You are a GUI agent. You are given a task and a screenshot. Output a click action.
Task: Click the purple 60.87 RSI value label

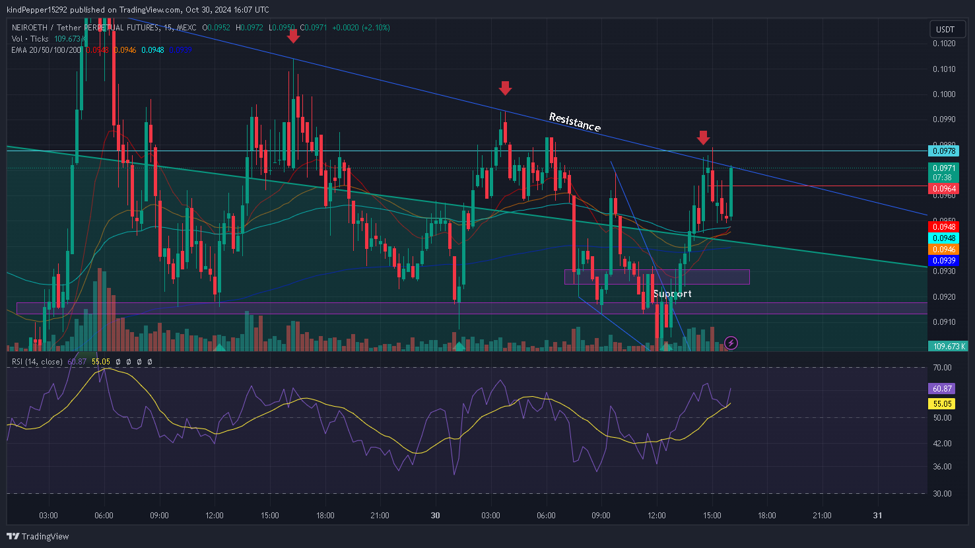click(942, 389)
